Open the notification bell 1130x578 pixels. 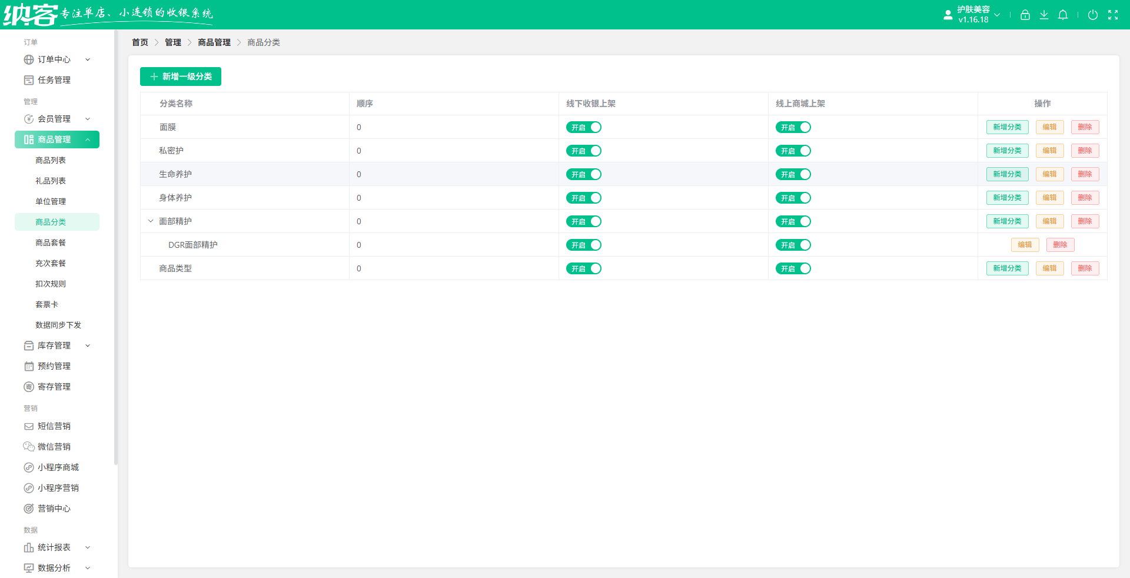pyautogui.click(x=1062, y=15)
